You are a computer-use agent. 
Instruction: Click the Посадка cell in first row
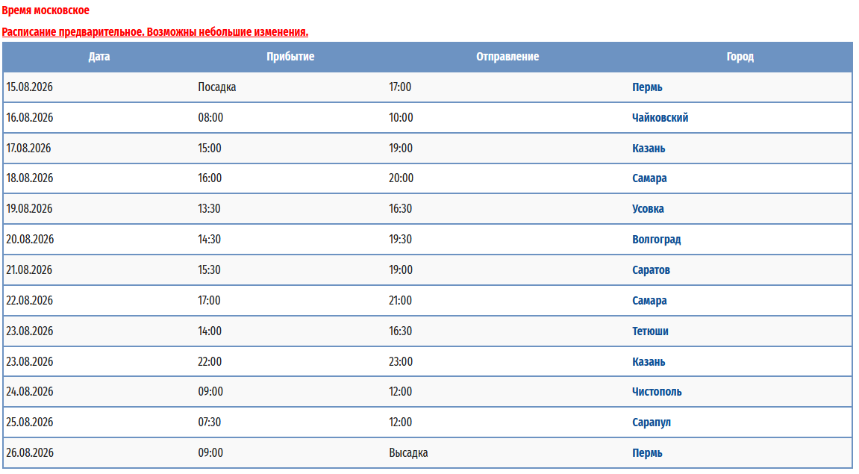pos(217,87)
